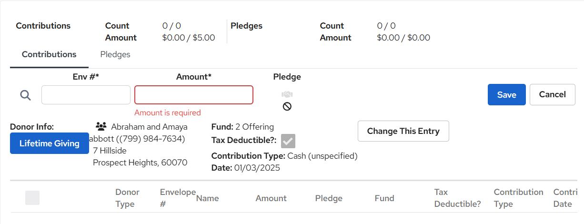
Task: Cancel the current entry
Action: (x=553, y=94)
